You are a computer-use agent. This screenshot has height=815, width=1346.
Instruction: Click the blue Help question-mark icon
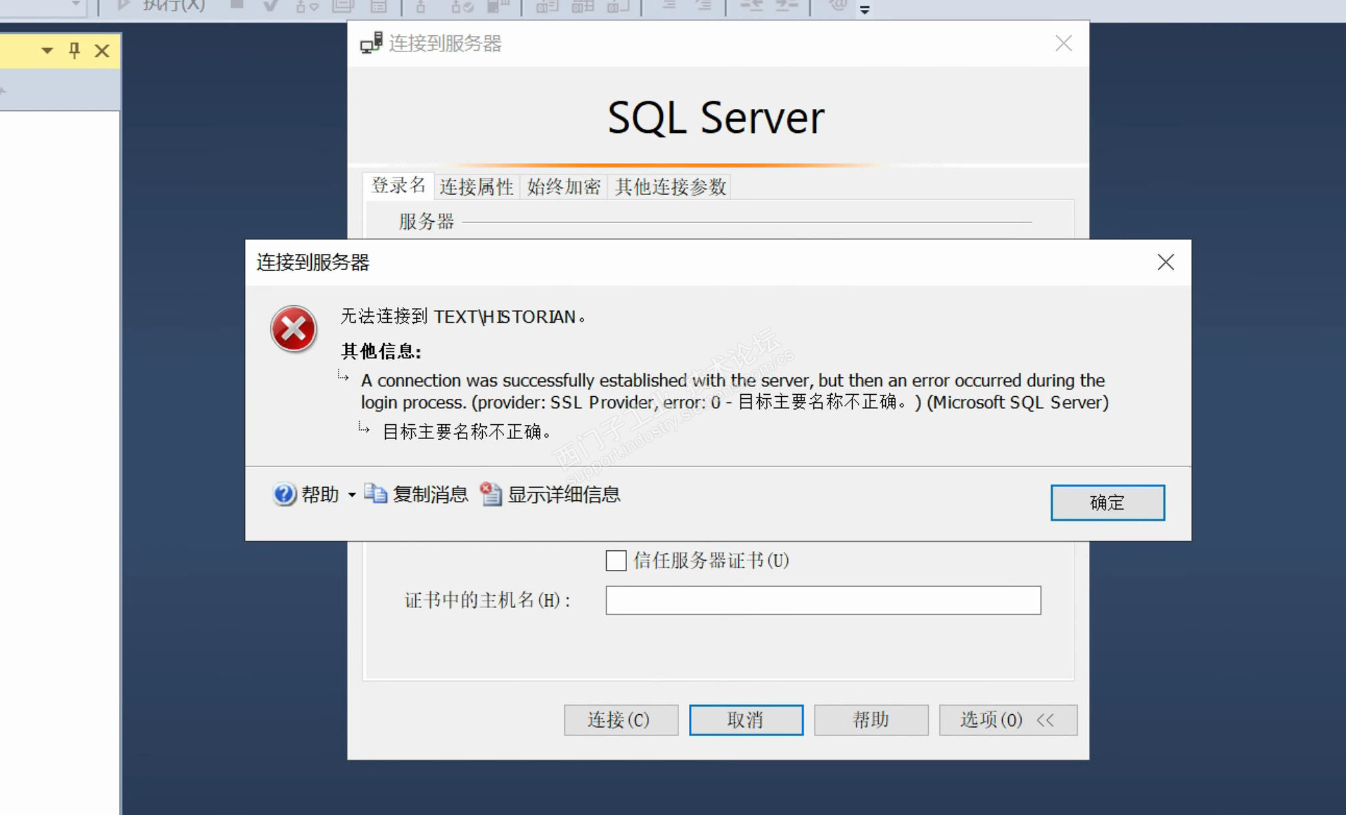click(x=284, y=494)
